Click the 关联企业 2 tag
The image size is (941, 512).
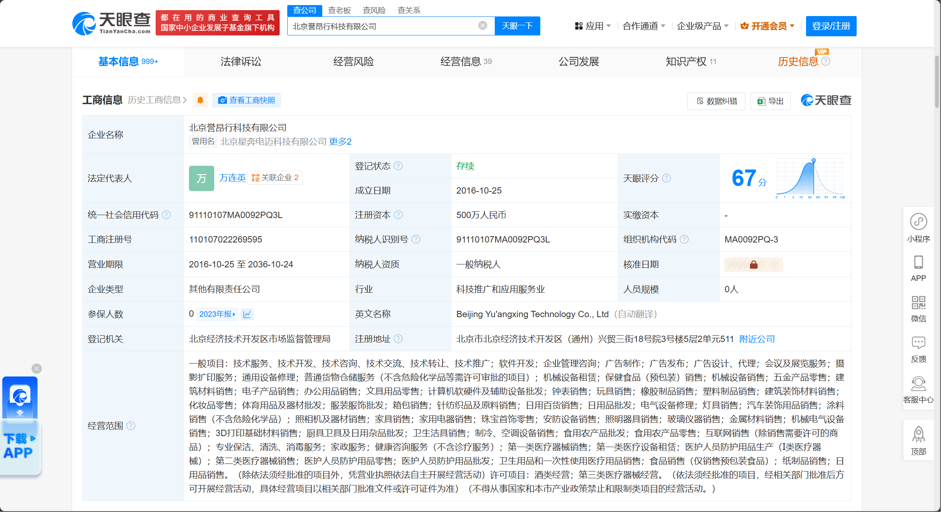[x=275, y=178]
